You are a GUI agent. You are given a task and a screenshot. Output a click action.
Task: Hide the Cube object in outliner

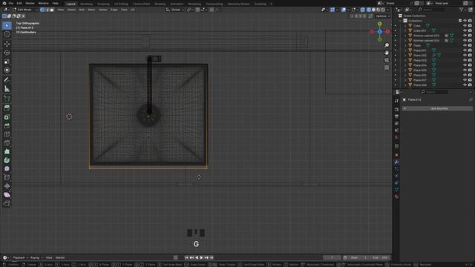465,26
